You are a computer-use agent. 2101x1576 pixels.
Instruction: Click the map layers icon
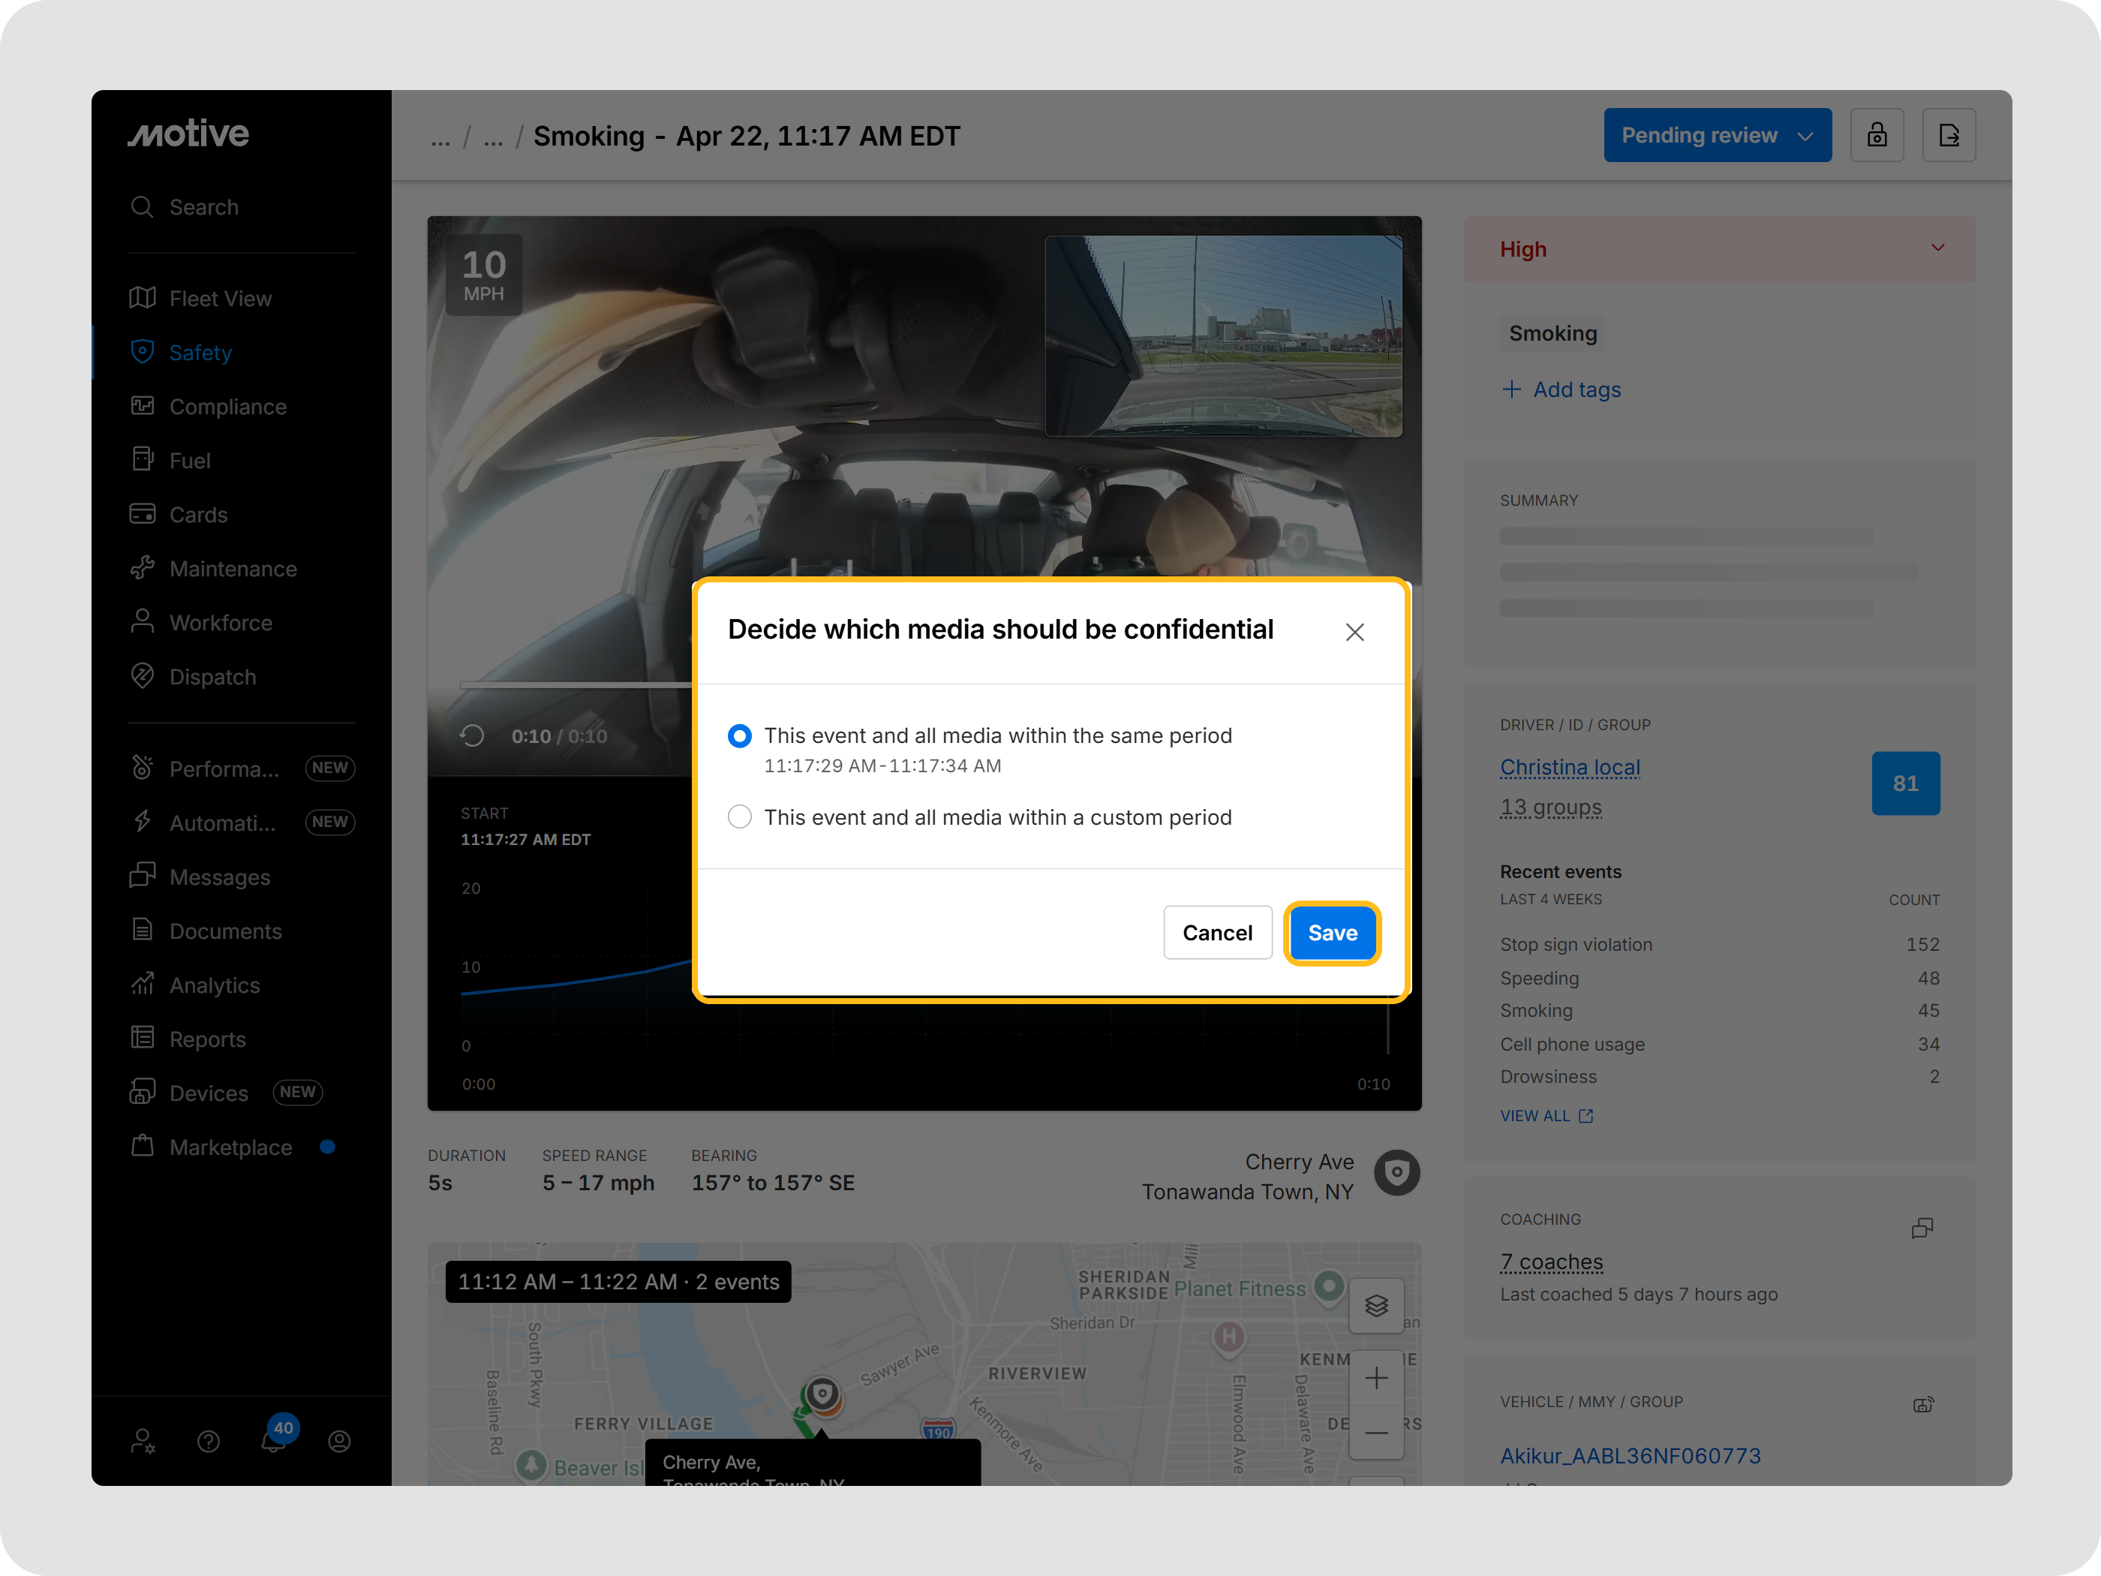tap(1375, 1305)
